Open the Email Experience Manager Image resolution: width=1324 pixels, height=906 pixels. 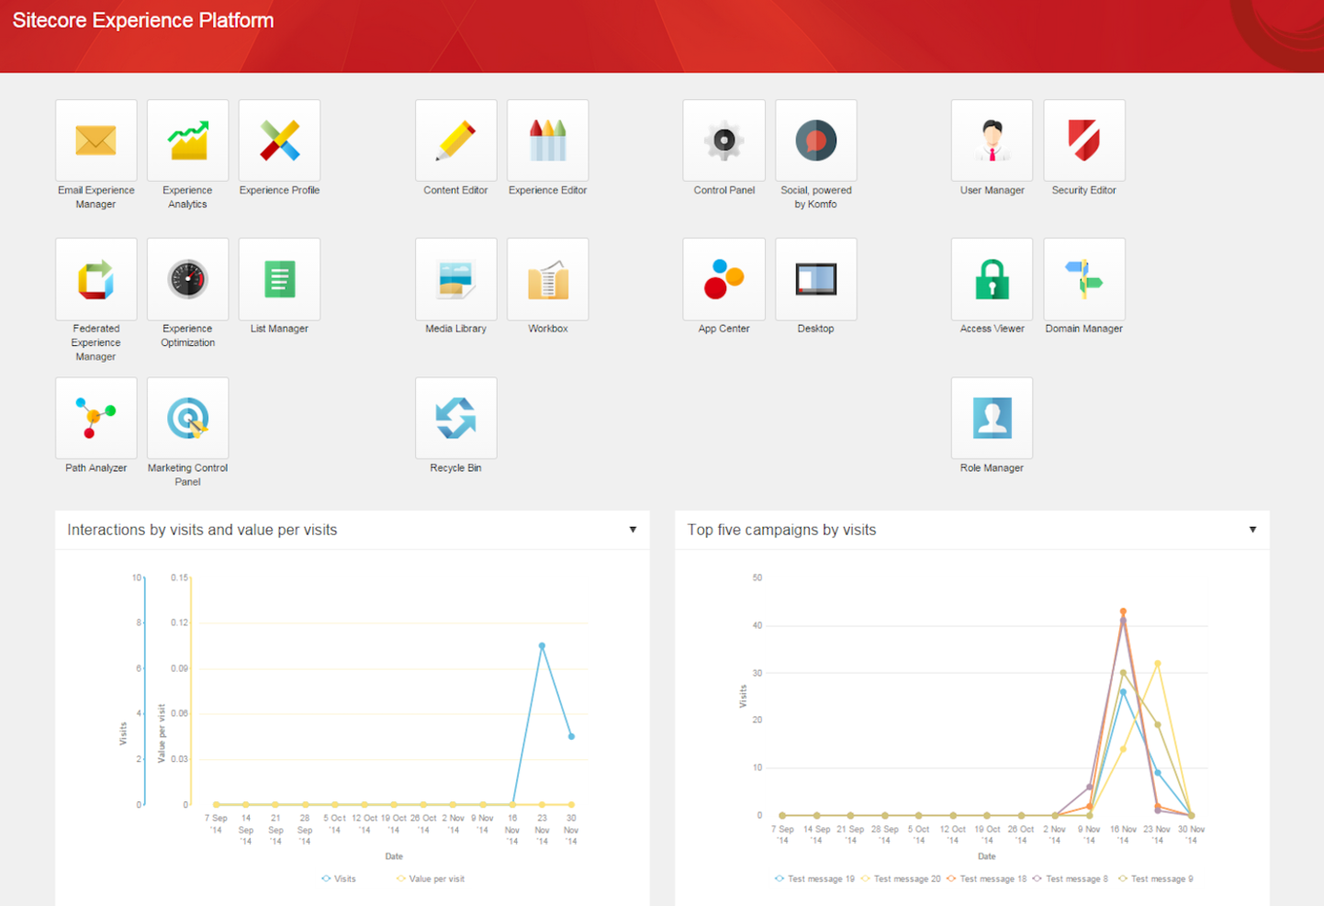pyautogui.click(x=95, y=140)
